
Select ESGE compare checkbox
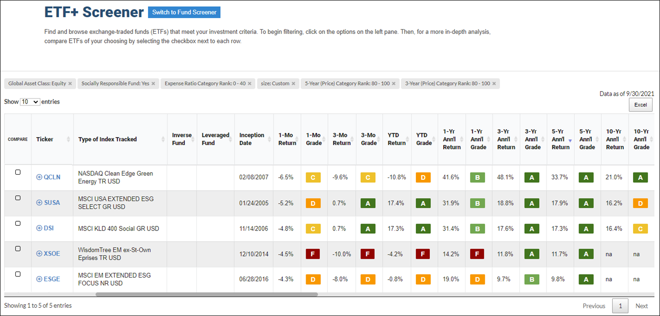[18, 274]
